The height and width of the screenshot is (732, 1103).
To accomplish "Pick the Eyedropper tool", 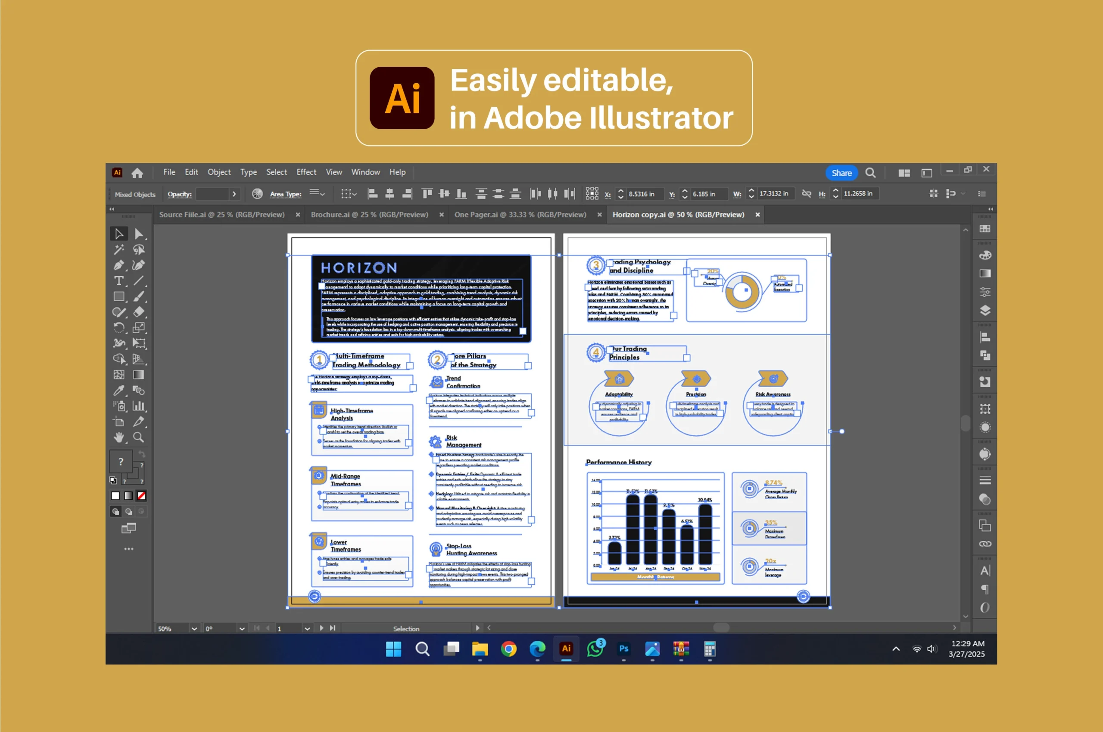I will pos(118,390).
